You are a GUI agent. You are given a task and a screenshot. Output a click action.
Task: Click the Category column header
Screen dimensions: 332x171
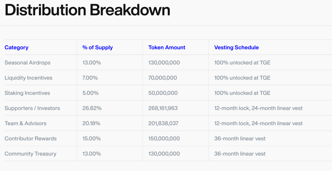click(17, 47)
